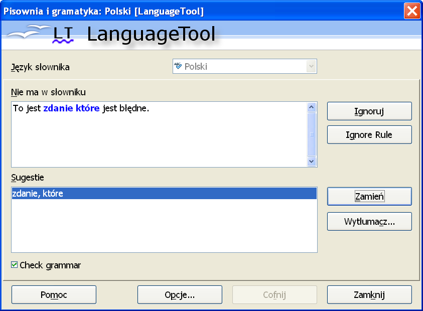
Task: Click the Ignore Rule button
Action: (369, 134)
